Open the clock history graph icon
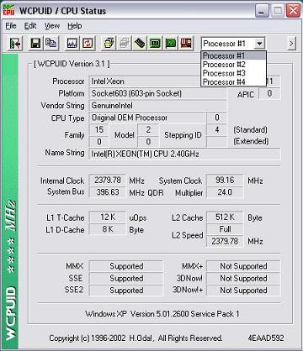Image resolution: width=303 pixels, height=351 pixels. coord(72,44)
